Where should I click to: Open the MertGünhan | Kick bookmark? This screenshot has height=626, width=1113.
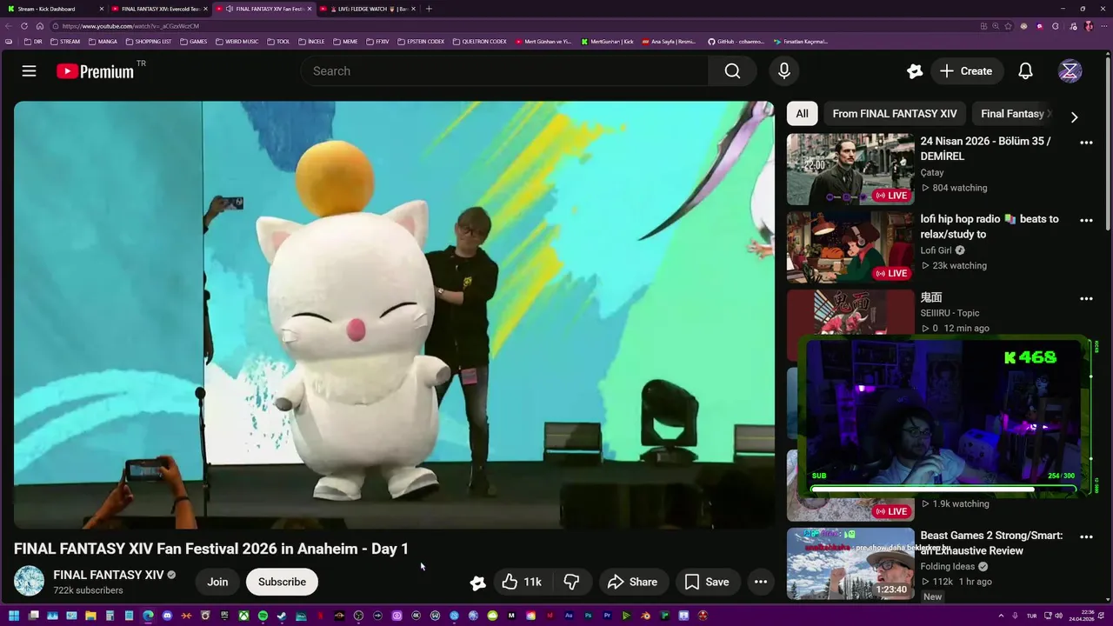pyautogui.click(x=607, y=41)
